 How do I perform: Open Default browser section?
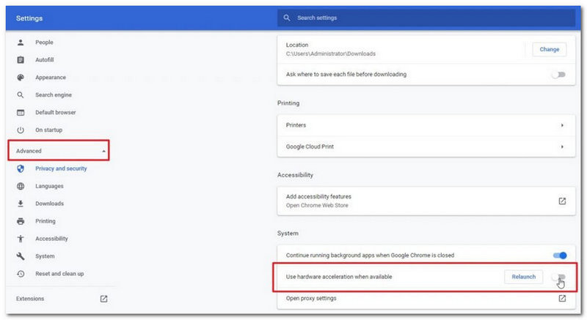pos(56,112)
